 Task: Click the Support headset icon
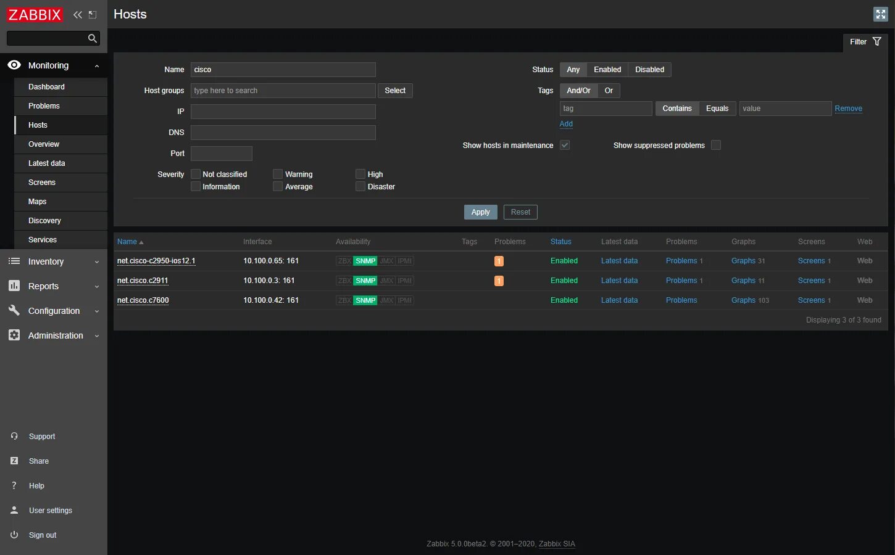pos(14,436)
